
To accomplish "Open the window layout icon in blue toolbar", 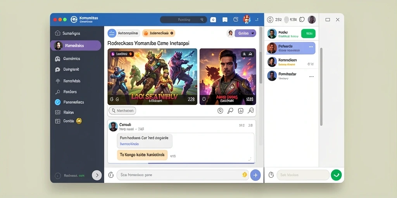I will (224, 20).
